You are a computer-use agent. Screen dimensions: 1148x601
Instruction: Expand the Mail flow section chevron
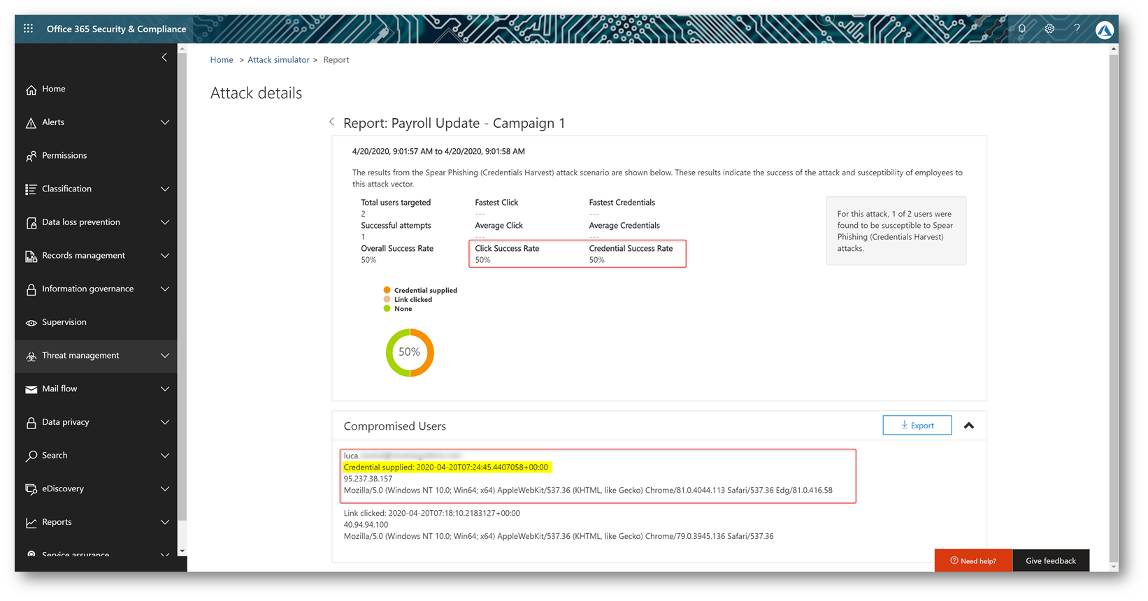165,389
